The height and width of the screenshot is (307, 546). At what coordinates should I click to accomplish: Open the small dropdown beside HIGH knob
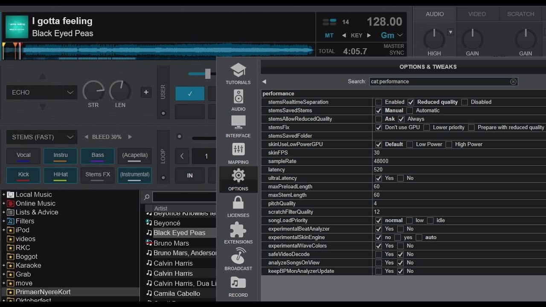(450, 32)
